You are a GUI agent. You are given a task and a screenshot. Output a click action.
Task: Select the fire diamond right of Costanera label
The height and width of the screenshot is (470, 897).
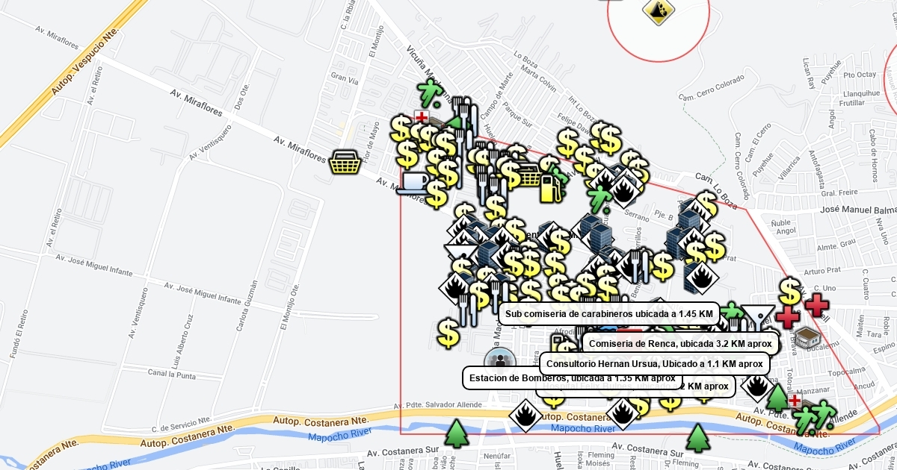pyautogui.click(x=622, y=415)
